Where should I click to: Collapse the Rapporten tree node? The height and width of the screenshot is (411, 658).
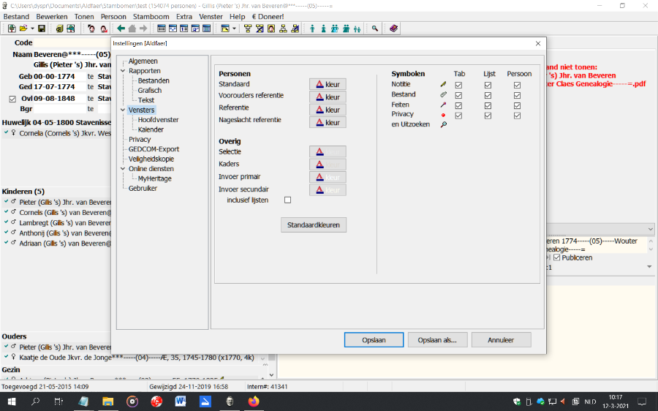[x=123, y=71]
